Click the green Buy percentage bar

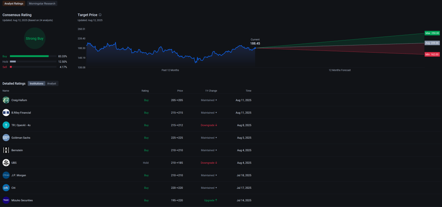tap(29, 56)
